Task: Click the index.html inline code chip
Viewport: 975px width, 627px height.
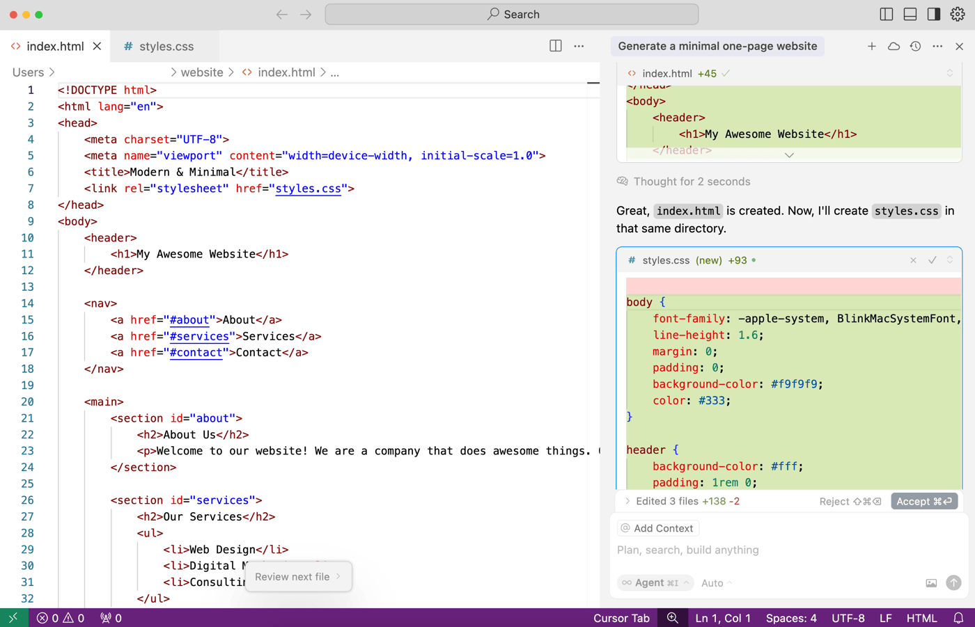Action: (x=688, y=211)
